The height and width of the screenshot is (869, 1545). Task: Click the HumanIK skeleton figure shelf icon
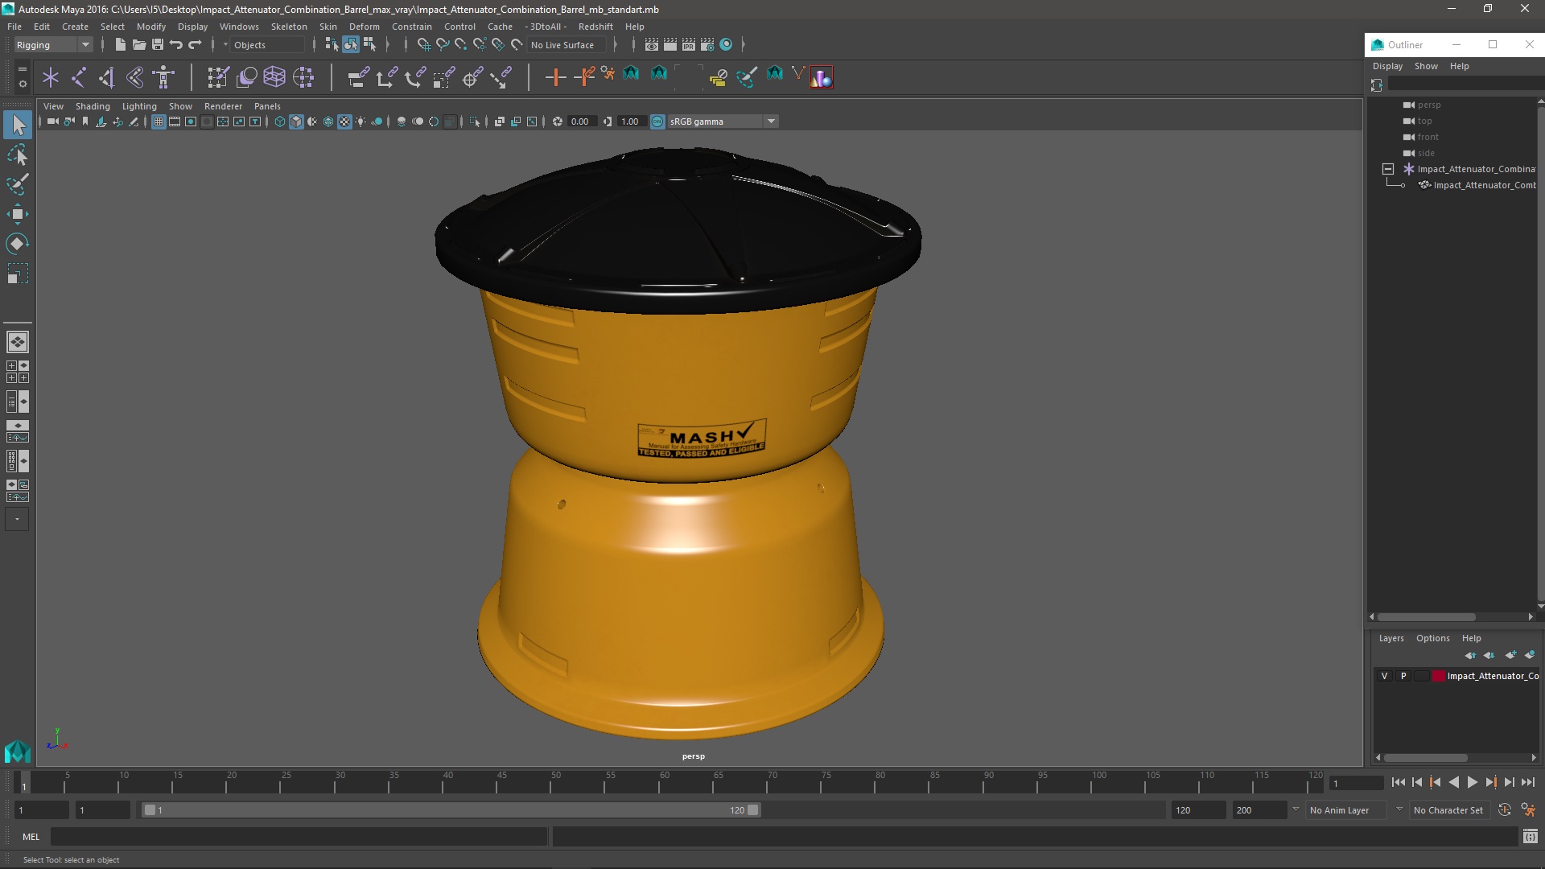(x=164, y=77)
